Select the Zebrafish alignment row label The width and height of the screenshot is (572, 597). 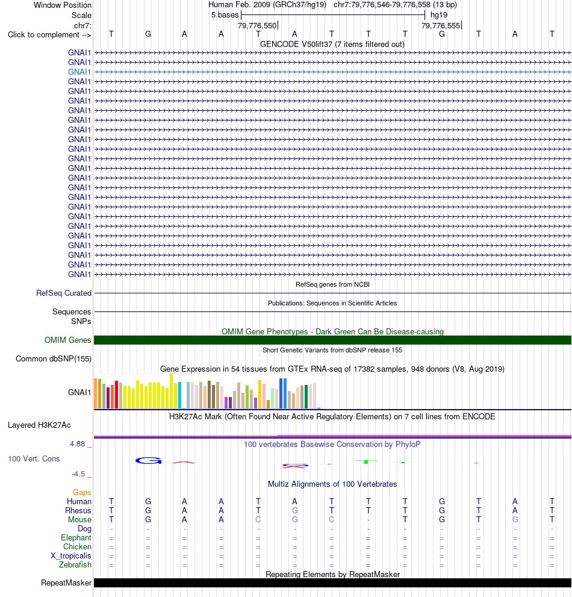pos(75,564)
